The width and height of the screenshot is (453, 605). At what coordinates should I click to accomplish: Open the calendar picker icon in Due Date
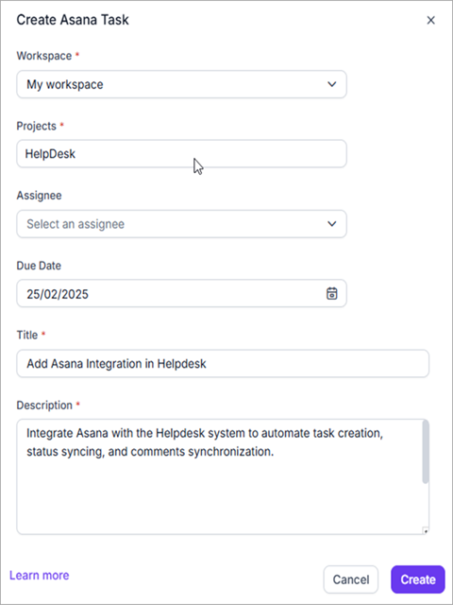[x=331, y=294]
